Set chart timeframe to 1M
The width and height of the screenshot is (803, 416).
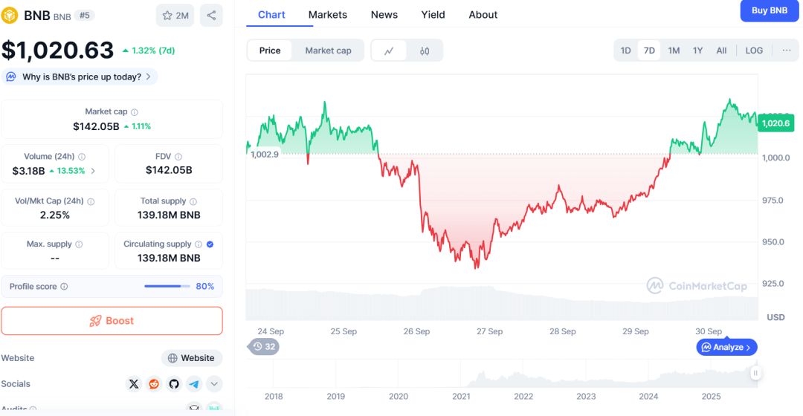coord(674,51)
